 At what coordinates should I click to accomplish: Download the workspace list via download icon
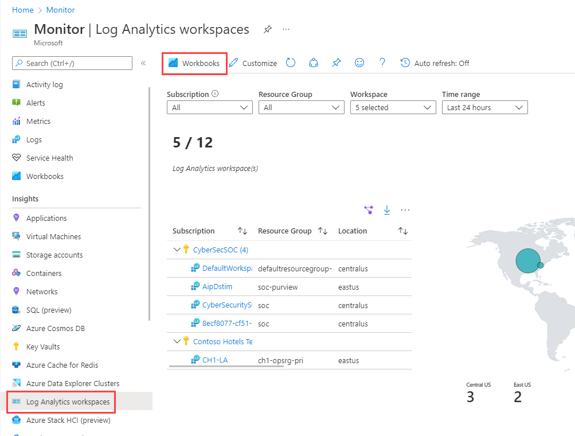tap(386, 210)
